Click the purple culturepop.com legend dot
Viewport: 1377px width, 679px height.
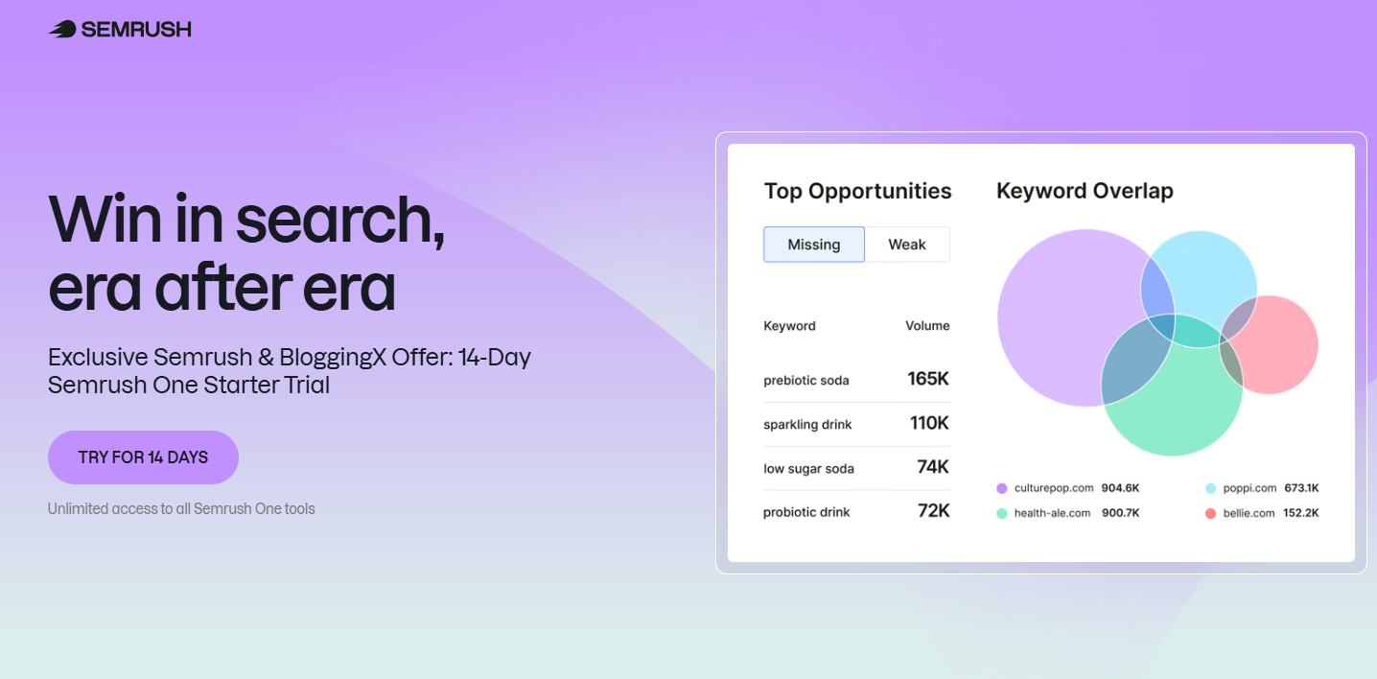click(x=1002, y=488)
